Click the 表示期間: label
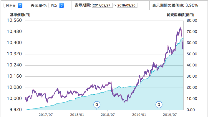Image resolution: width=209 pixels, height=117 pixels. [83, 5]
